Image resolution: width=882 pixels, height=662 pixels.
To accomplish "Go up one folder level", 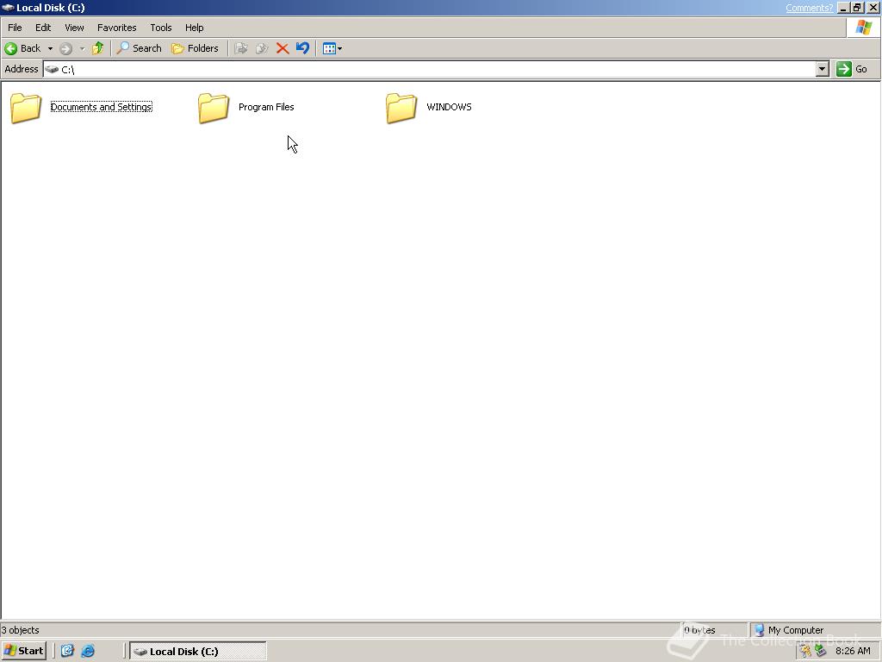I will (98, 48).
